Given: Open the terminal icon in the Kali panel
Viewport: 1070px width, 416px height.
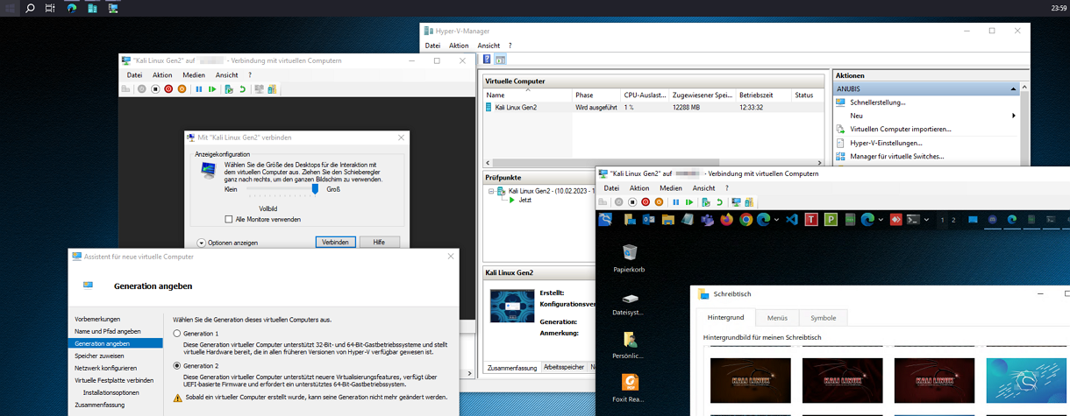Looking at the screenshot, I should click(x=913, y=220).
